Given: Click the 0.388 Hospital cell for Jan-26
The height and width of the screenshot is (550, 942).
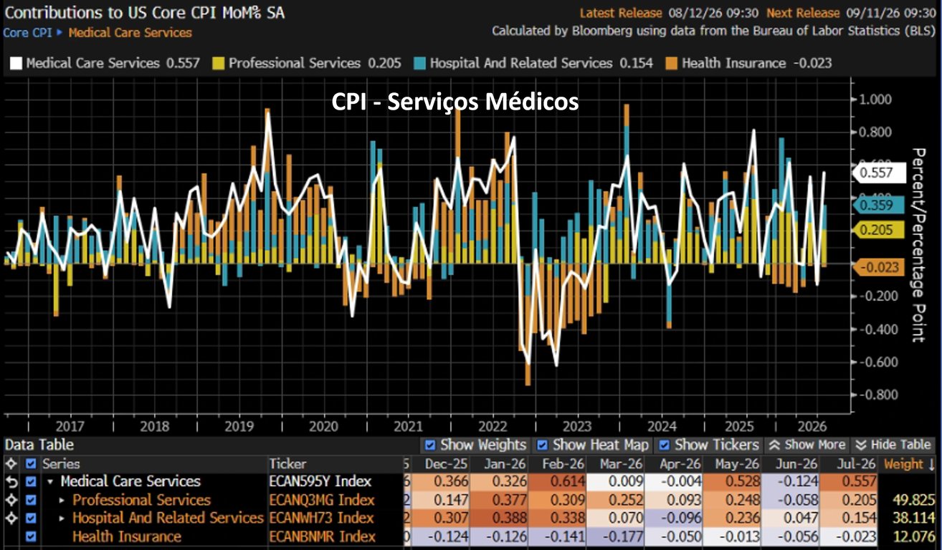Looking at the screenshot, I should pos(500,518).
